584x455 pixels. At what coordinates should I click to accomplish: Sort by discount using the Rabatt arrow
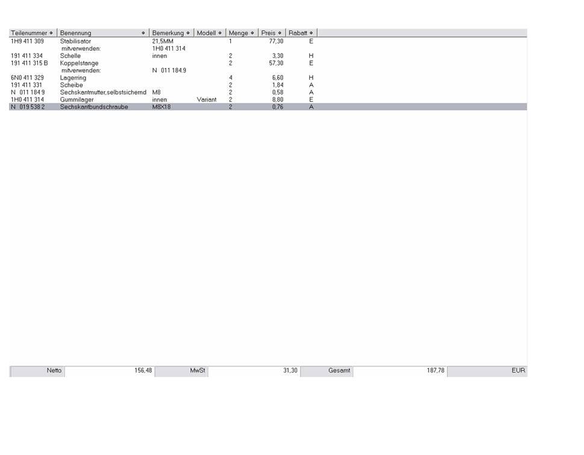tap(312, 33)
